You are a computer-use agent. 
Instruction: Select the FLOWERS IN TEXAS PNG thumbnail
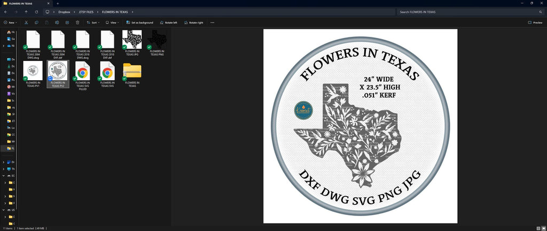coord(157,43)
